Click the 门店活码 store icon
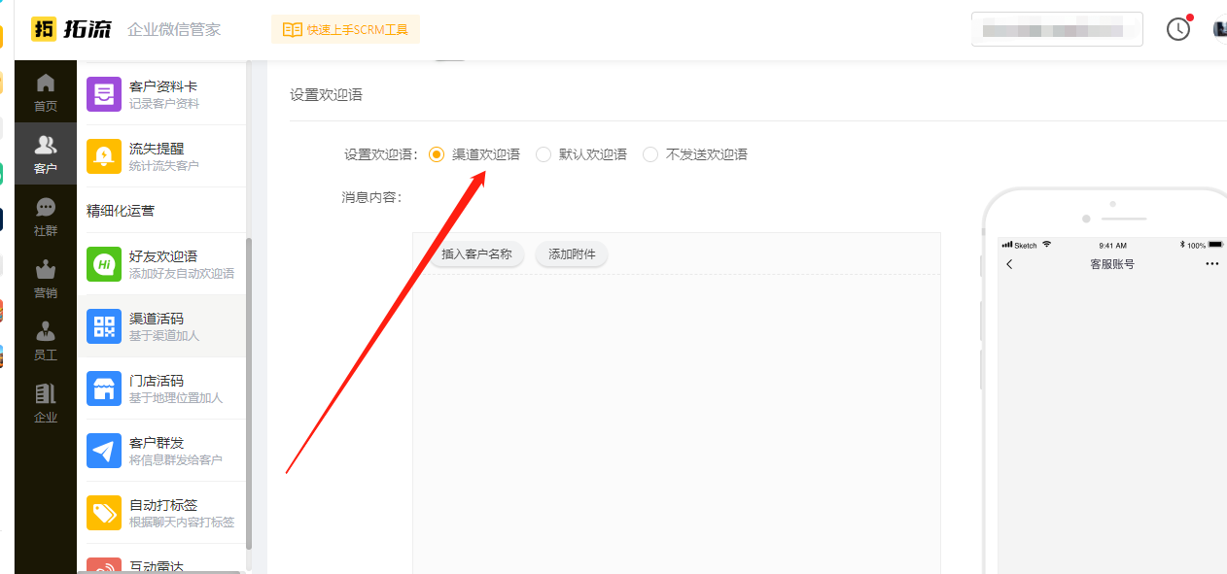This screenshot has width=1227, height=574. pyautogui.click(x=104, y=388)
